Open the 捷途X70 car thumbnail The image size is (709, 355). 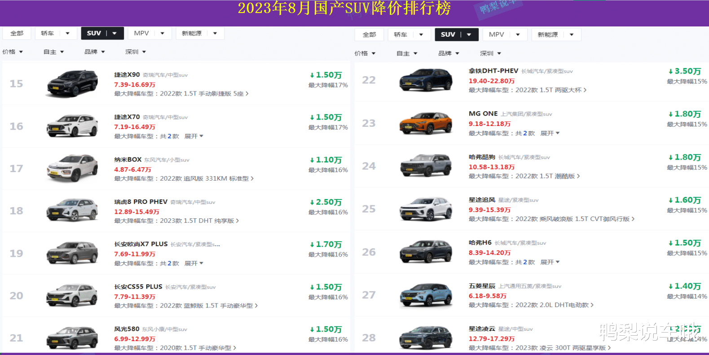72,126
